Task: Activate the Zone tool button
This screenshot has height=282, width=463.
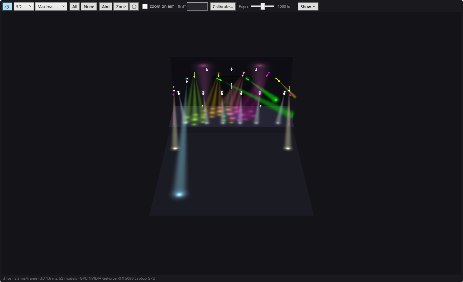Action: pos(121,7)
